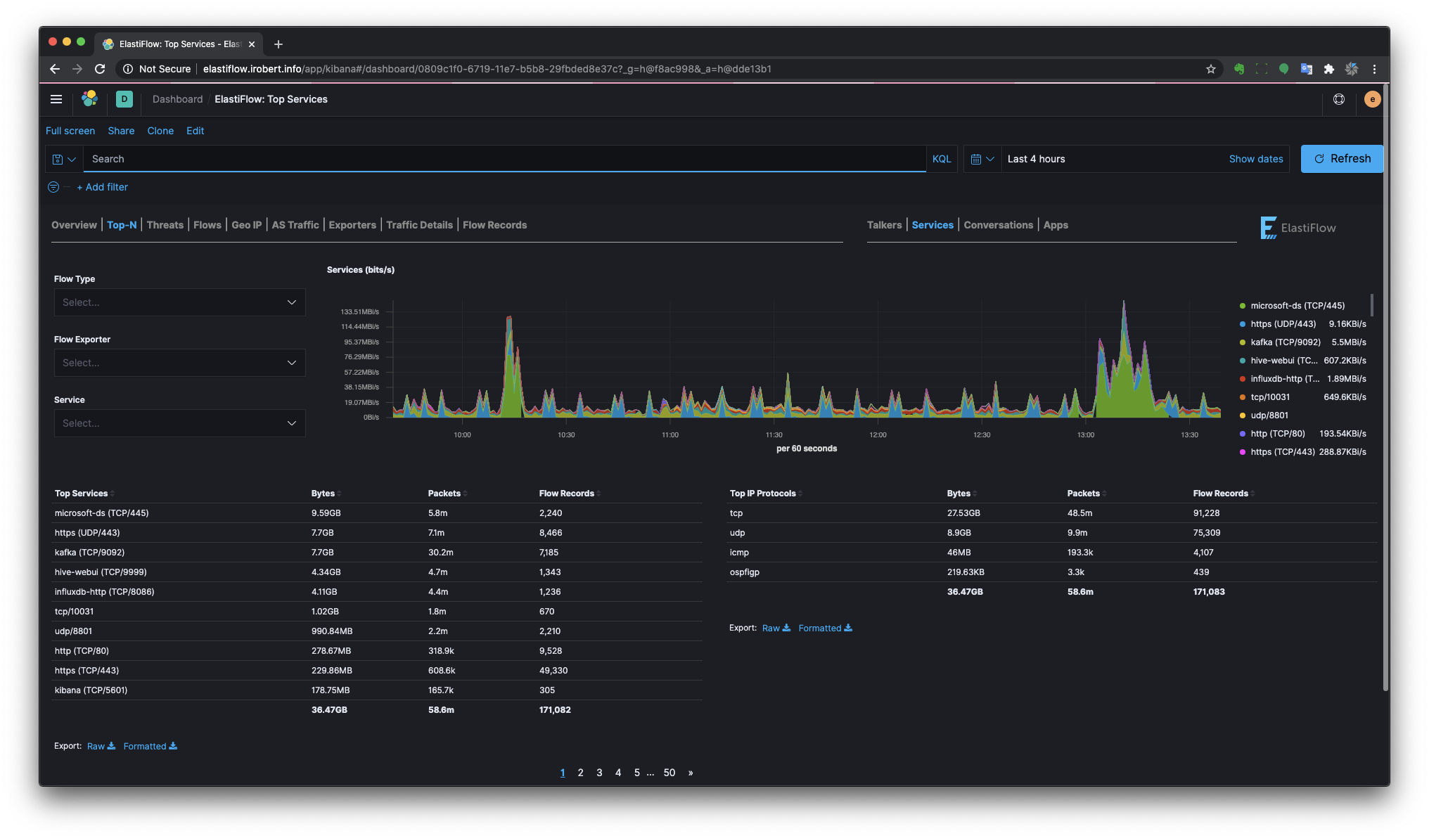The height and width of the screenshot is (838, 1429).
Task: Close the ElastiFlow browser tab
Action: tap(252, 44)
